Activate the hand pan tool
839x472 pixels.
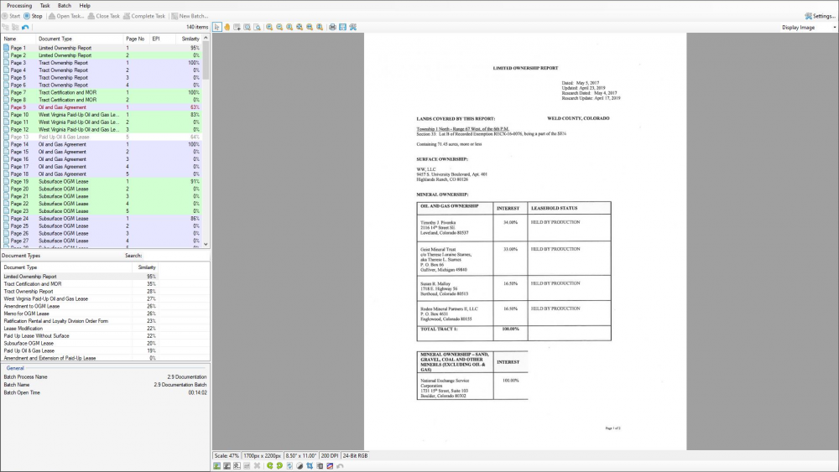(227, 27)
